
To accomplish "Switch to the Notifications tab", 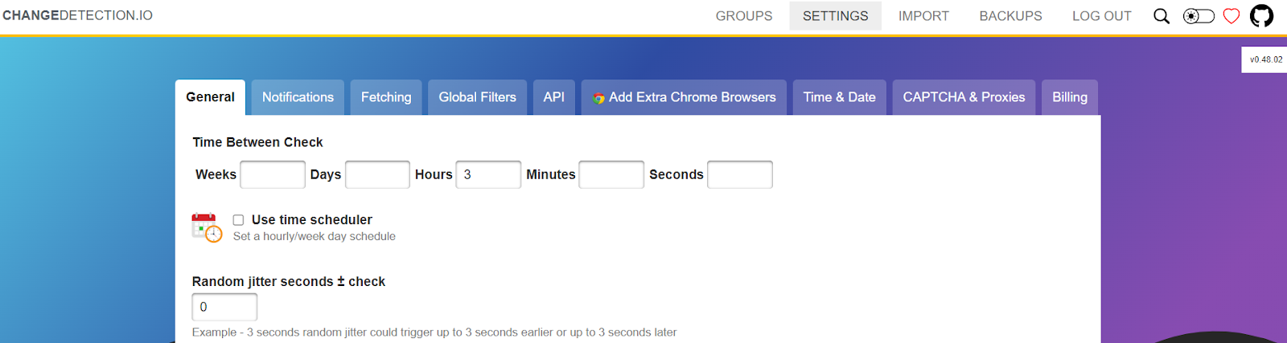I will click(x=298, y=97).
